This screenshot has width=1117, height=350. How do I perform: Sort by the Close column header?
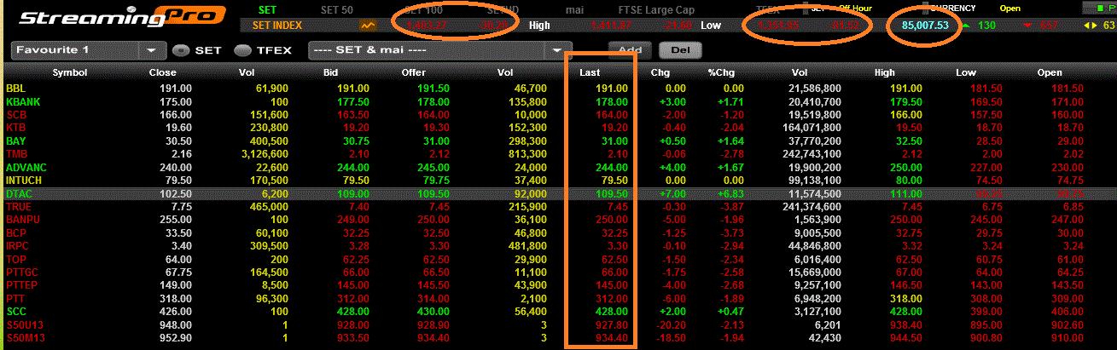[162, 72]
